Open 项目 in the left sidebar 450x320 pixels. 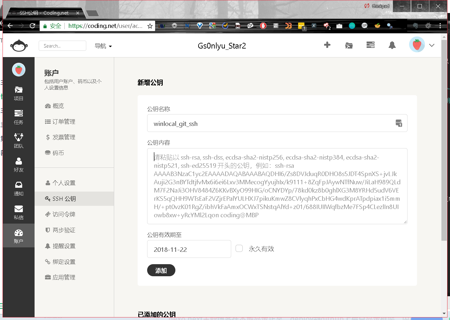(18, 93)
